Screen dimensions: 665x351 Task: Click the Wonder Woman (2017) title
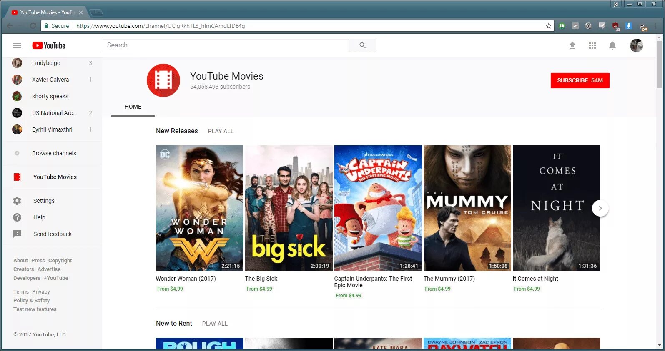186,279
